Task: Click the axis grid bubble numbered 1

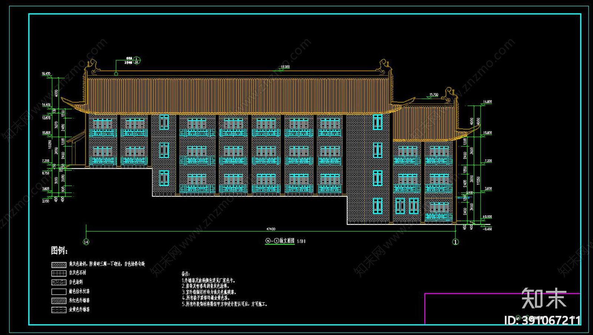Action: 455,242
